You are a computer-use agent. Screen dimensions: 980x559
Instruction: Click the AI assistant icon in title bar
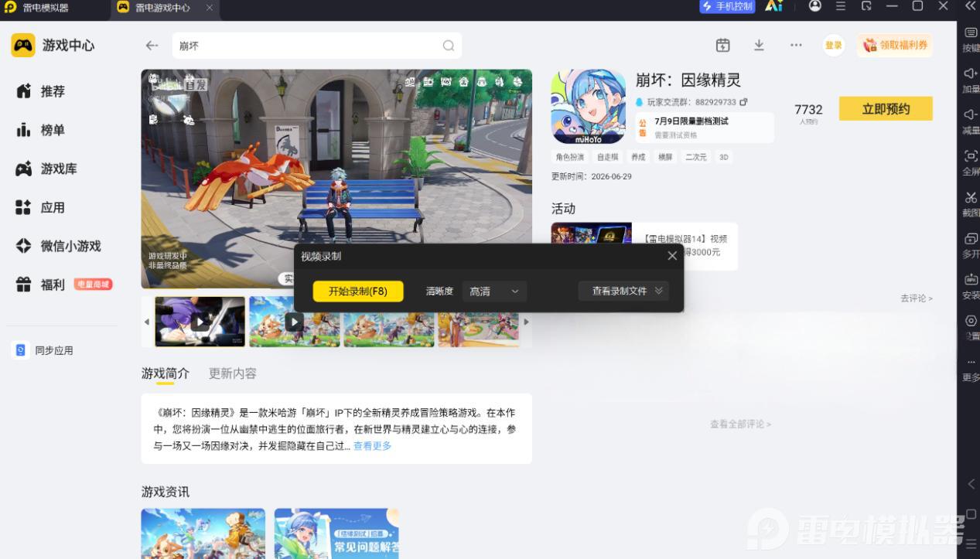click(773, 6)
